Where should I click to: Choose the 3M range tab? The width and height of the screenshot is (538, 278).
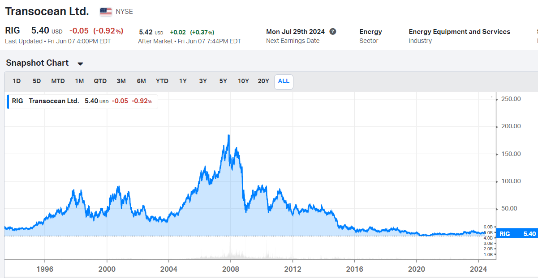[121, 81]
